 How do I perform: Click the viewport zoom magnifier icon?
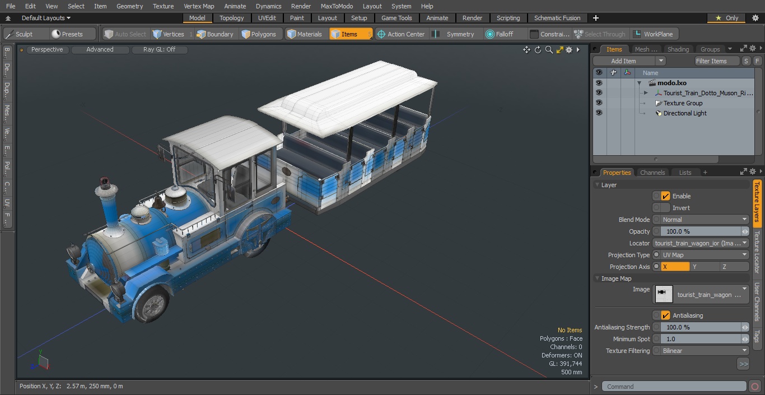549,50
